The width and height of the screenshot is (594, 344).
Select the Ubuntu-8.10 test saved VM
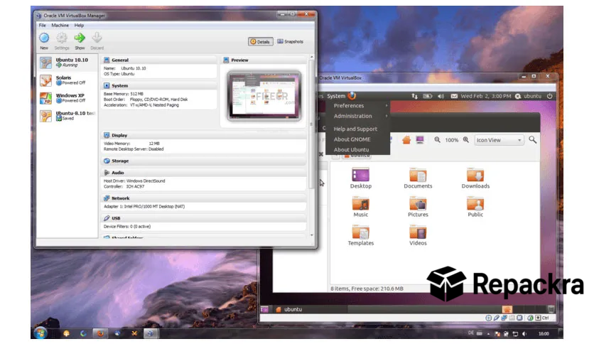67,116
